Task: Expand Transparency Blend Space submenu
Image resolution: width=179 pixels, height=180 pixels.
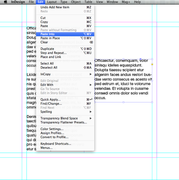Action: (x=65, y=118)
